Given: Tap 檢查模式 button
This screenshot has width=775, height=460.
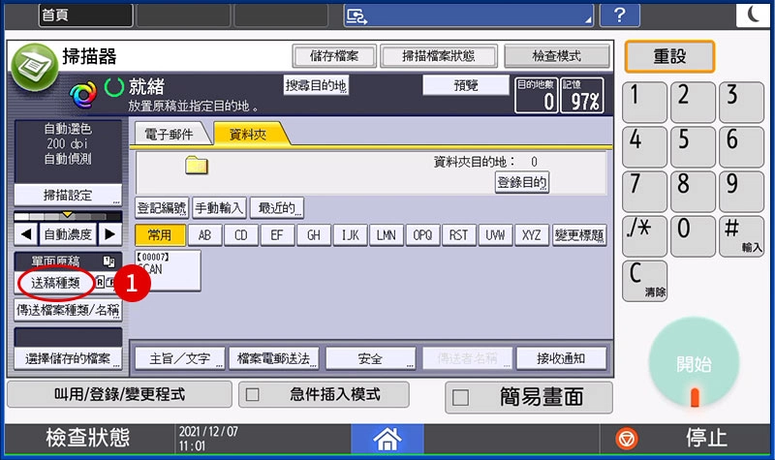Looking at the screenshot, I should pos(556,56).
